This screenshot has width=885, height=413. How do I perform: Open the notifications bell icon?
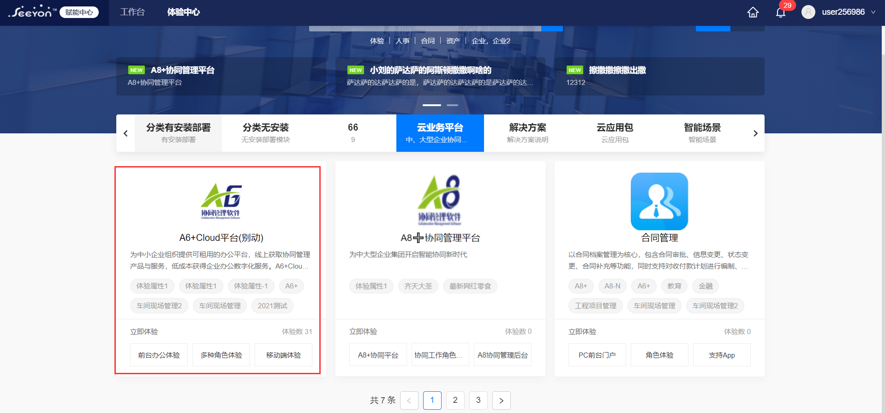click(x=781, y=12)
